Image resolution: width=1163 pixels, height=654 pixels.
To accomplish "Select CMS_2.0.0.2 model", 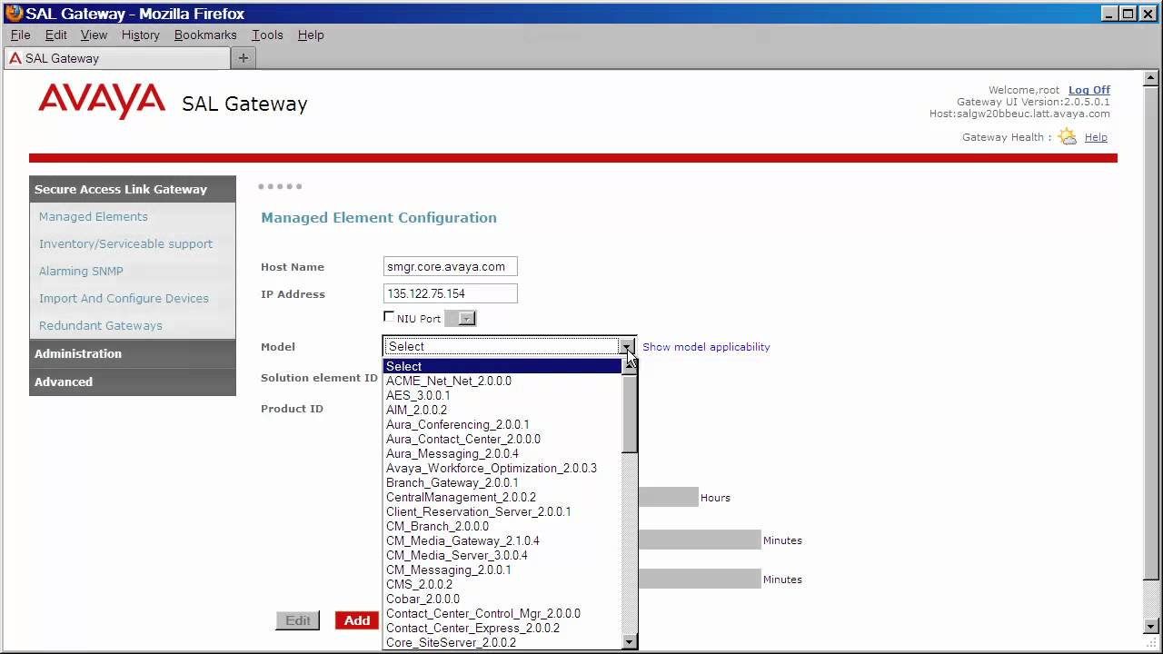I will (502, 584).
